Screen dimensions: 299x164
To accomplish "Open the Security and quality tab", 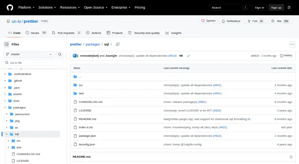I will coord(144,33).
